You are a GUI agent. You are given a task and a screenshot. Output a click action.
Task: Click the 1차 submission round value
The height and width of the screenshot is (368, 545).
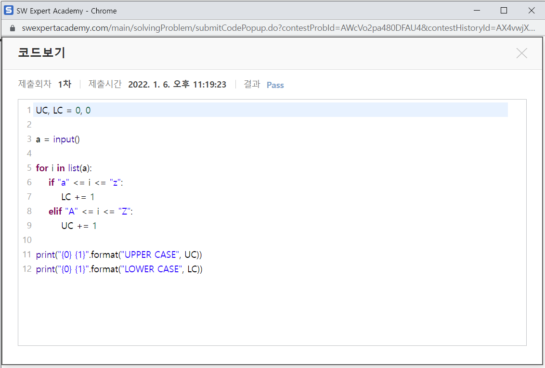pos(65,84)
